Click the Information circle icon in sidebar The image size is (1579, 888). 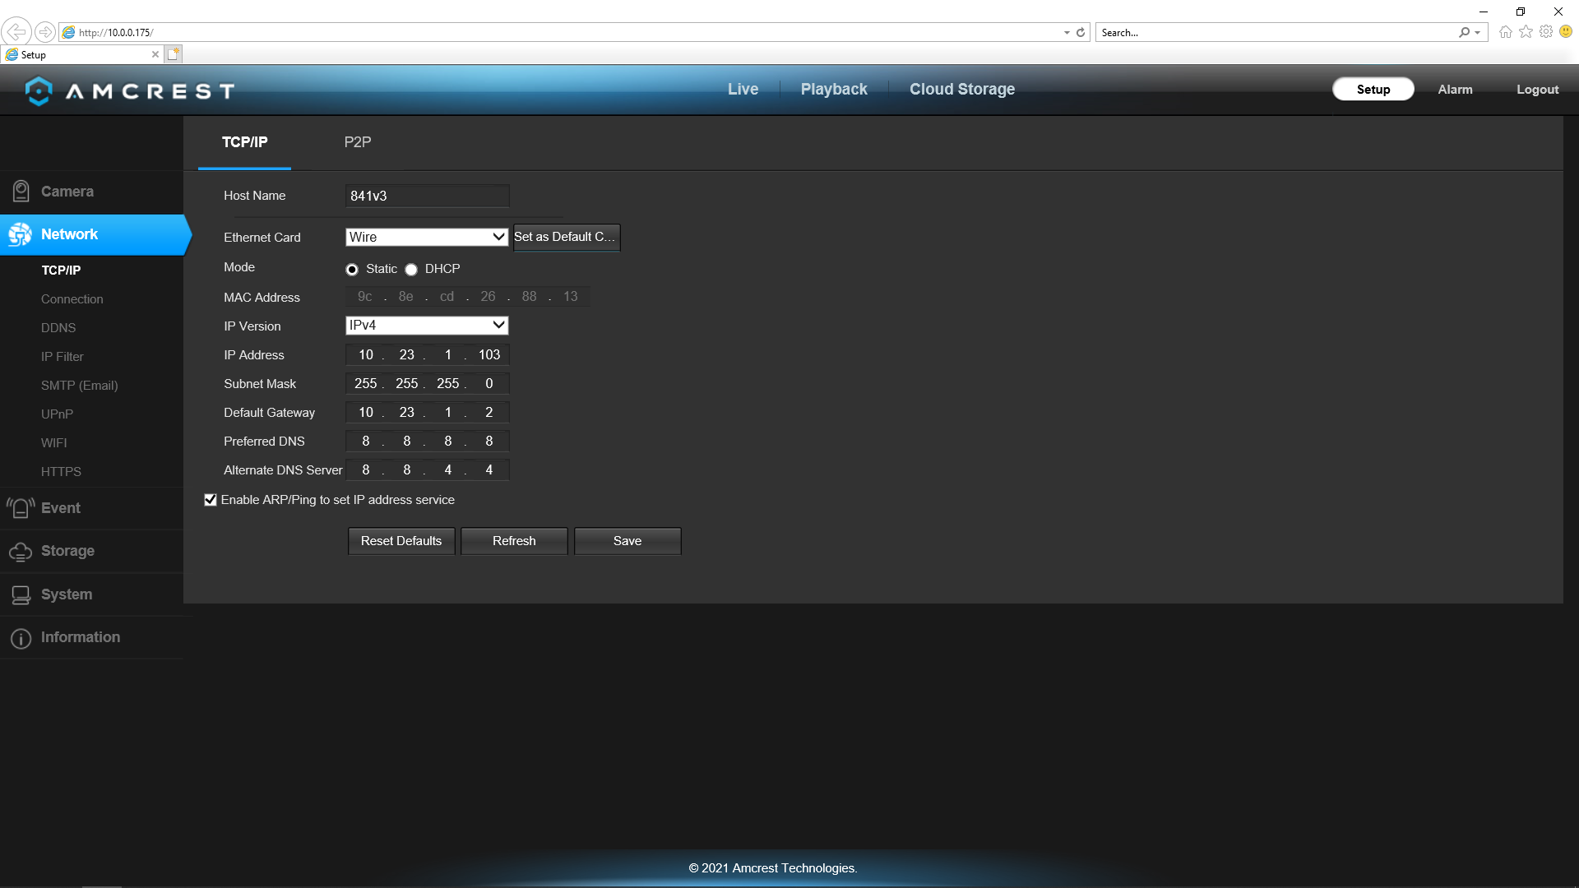tap(21, 638)
